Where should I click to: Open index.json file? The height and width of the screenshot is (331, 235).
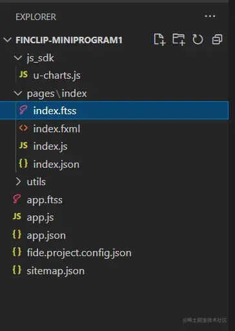[x=56, y=165]
